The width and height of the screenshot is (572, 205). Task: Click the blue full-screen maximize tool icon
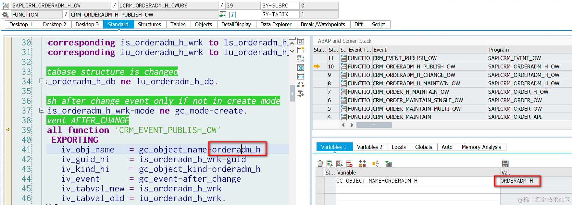point(301,67)
